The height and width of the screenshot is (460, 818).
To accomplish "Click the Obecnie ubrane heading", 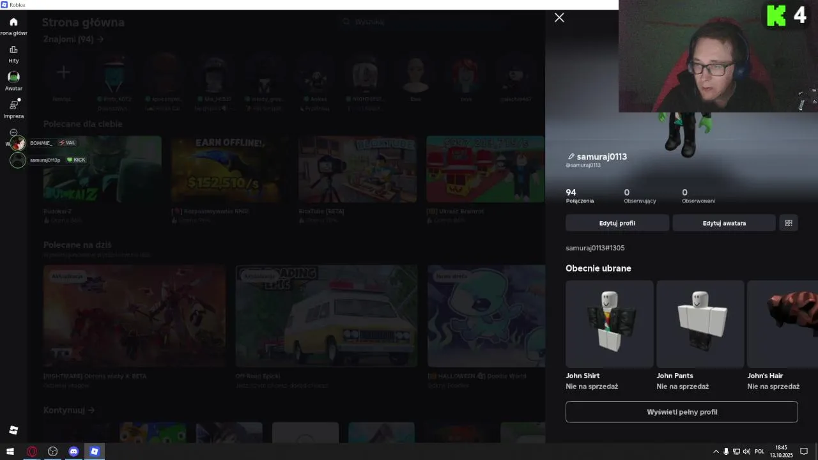I will [598, 268].
